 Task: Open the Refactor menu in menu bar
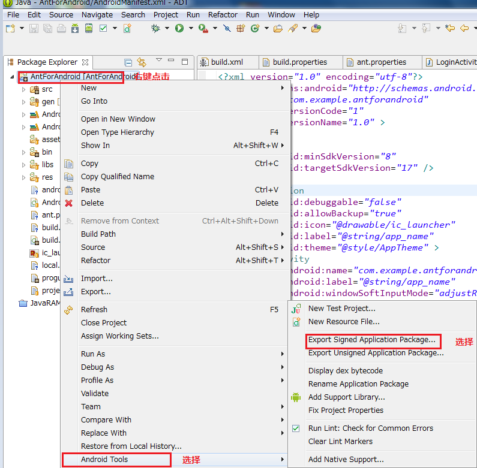223,14
